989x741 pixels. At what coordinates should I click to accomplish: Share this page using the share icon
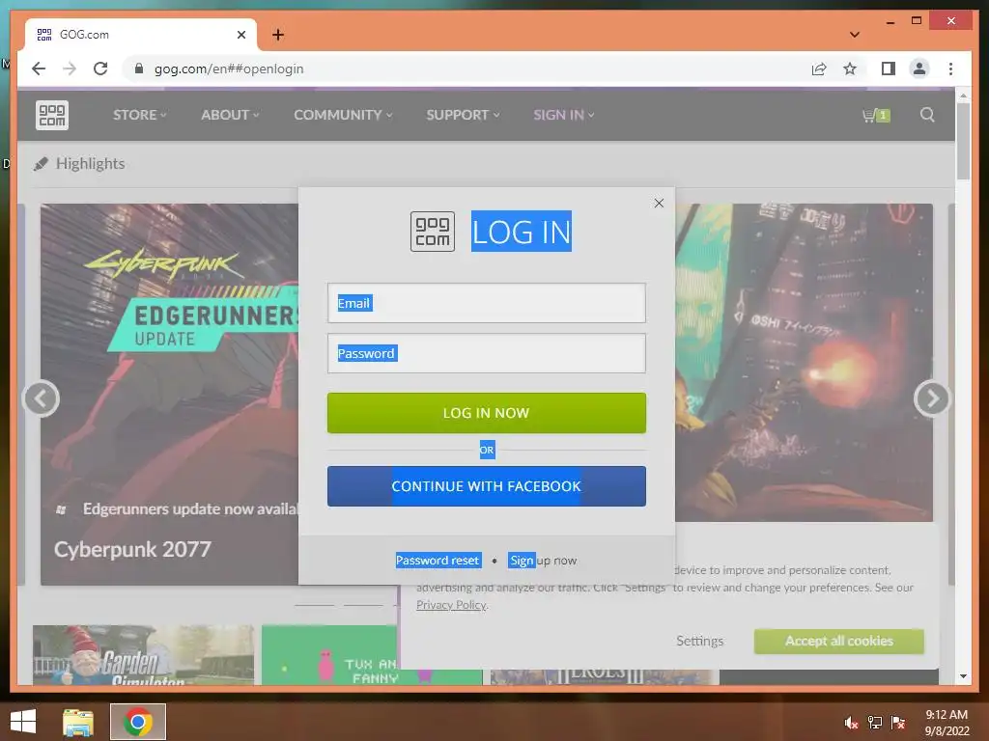[819, 69]
